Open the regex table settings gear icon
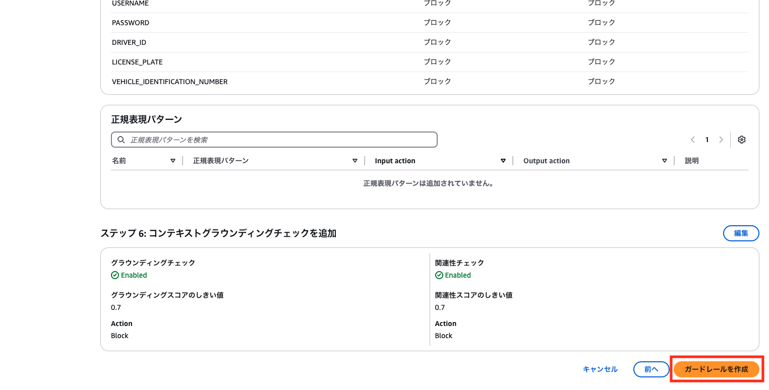 pos(741,140)
